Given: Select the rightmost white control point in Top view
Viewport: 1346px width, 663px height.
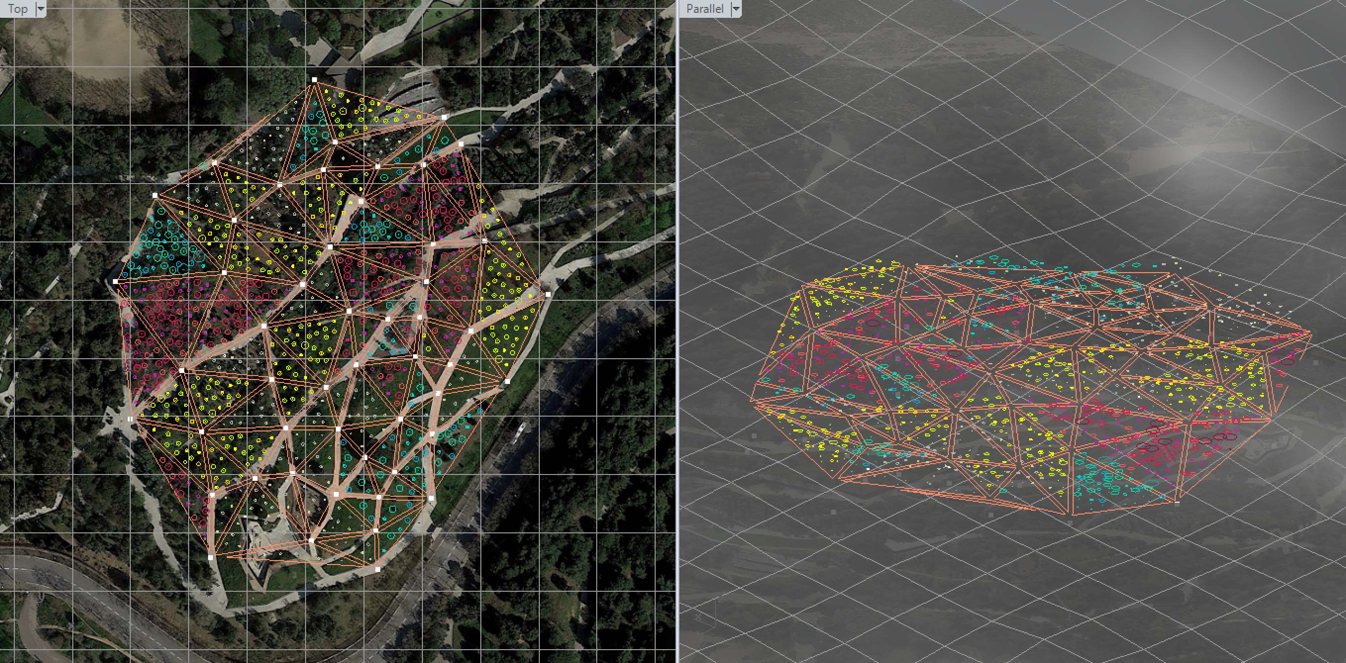Looking at the screenshot, I should (x=548, y=294).
